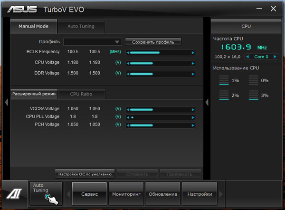Viewport: 285px width, 210px height.
Task: Click the 1603.9 MHz frequency readout
Action: [x=244, y=47]
